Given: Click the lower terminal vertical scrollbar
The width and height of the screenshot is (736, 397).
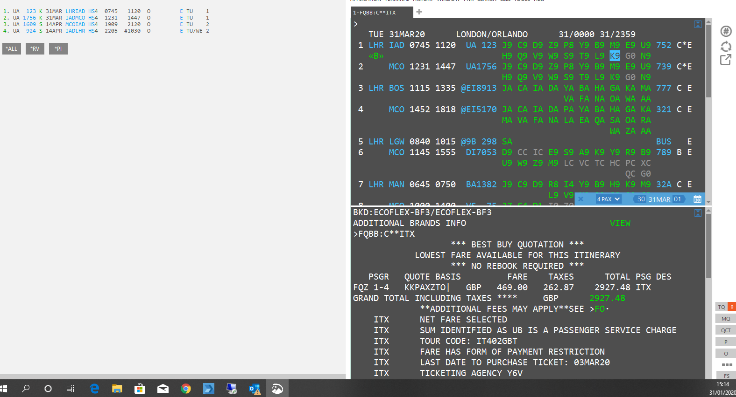Looking at the screenshot, I should [x=708, y=294].
